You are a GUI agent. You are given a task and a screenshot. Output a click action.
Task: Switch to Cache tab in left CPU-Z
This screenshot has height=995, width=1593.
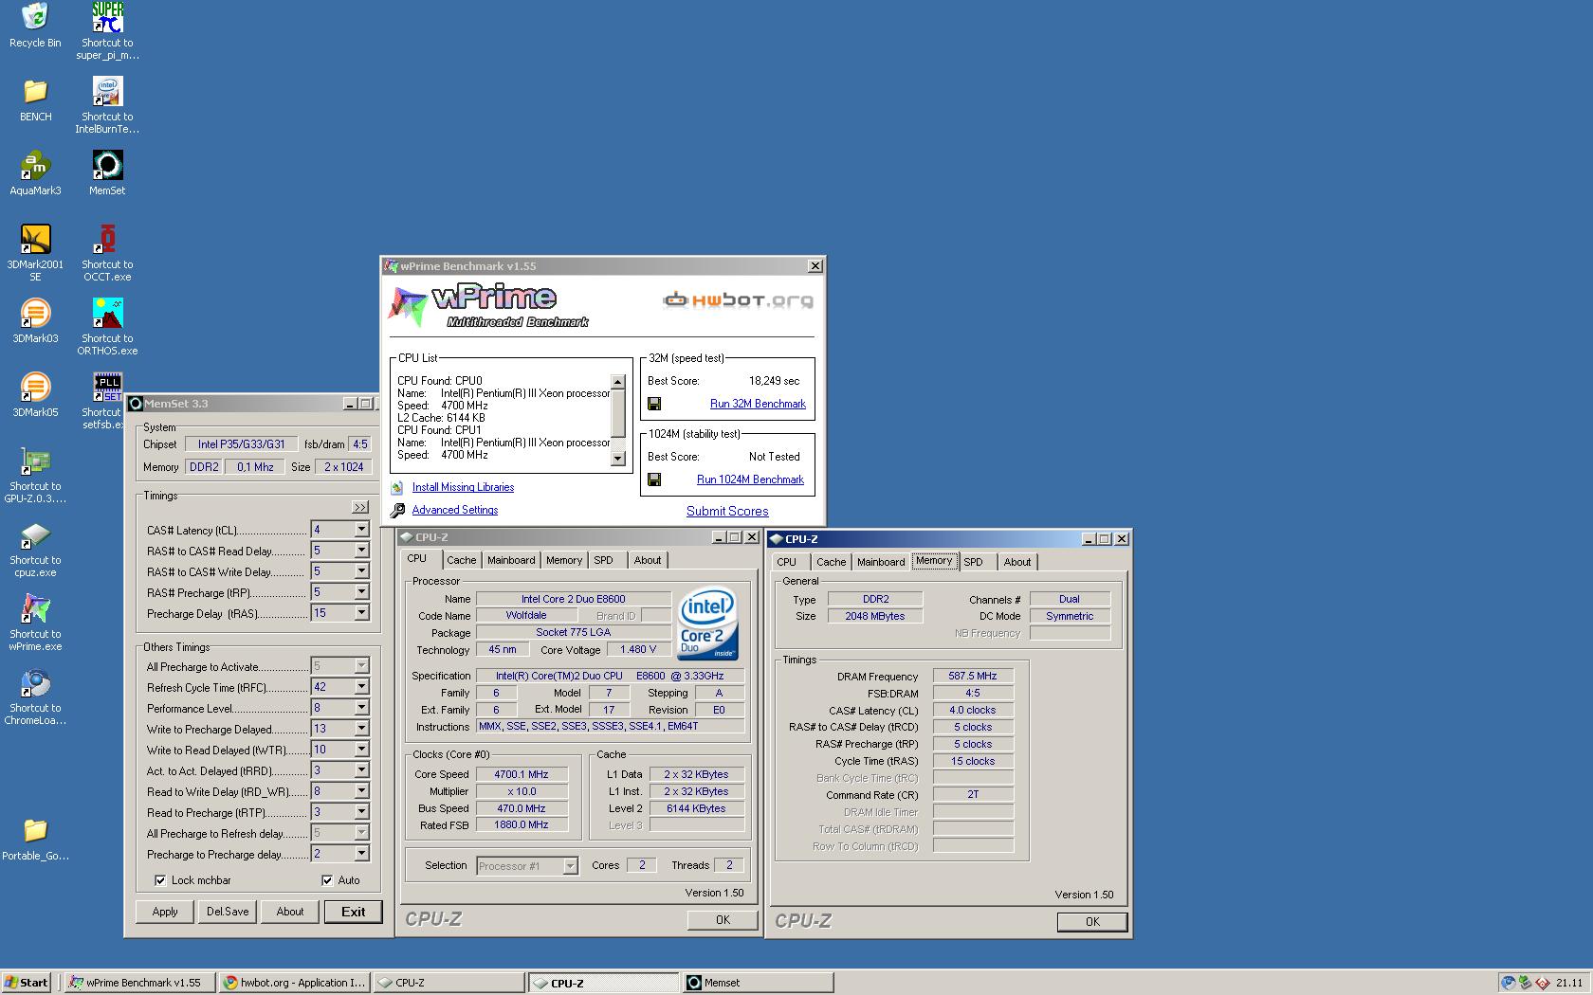point(462,560)
